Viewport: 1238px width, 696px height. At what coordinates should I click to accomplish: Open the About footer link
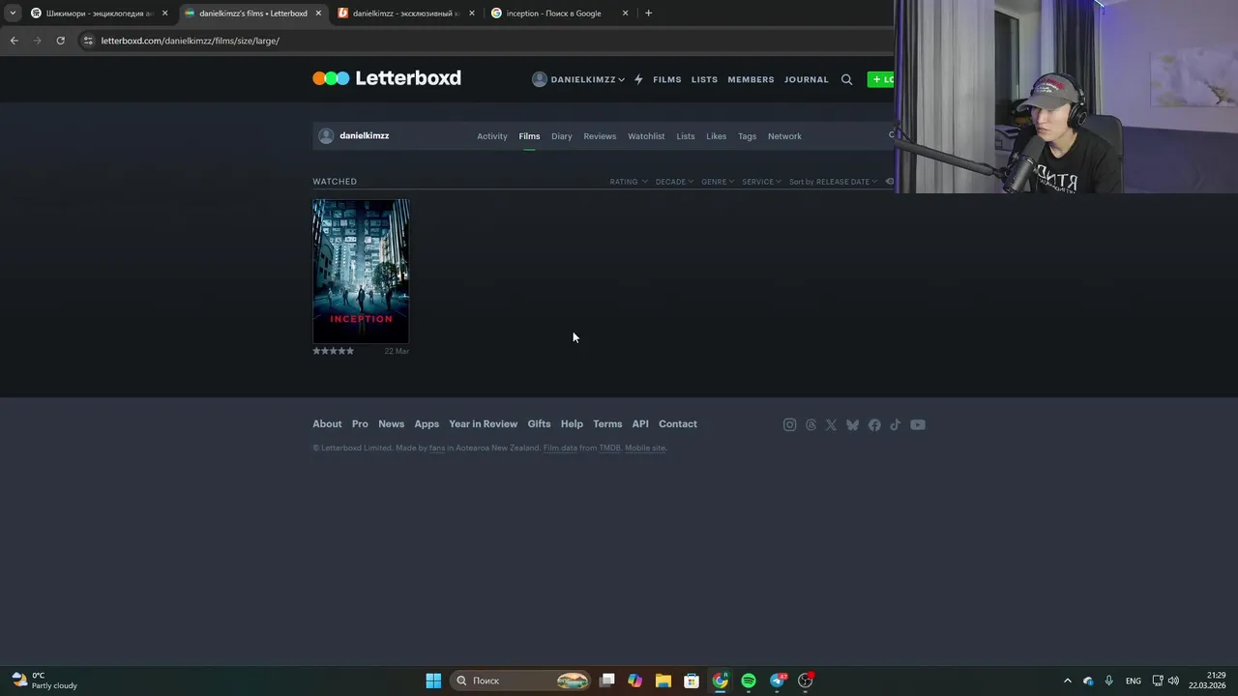pyautogui.click(x=327, y=424)
